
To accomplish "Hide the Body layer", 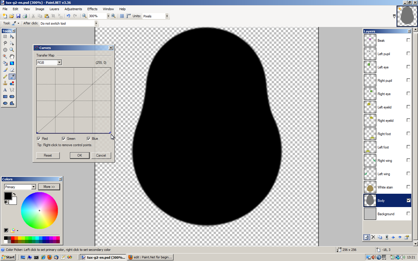I will tap(408, 200).
